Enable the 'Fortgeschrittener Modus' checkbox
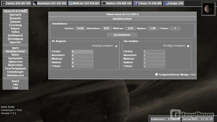Screen dimensions: 217x122 coord(156,75)
